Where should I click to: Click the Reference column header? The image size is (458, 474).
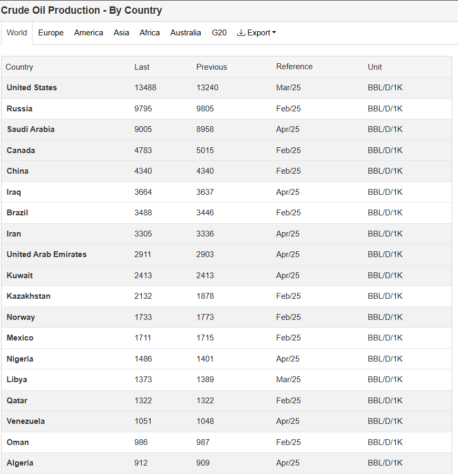[295, 67]
